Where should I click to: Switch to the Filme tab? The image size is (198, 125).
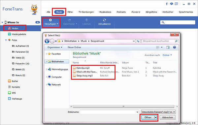70,12
